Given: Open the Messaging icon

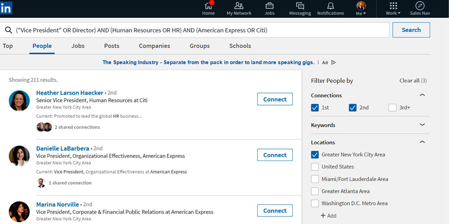Looking at the screenshot, I should tap(300, 6).
